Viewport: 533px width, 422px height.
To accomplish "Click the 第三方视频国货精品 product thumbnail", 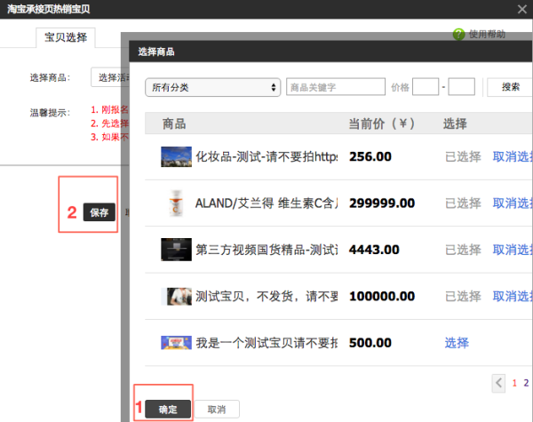I will 176,249.
